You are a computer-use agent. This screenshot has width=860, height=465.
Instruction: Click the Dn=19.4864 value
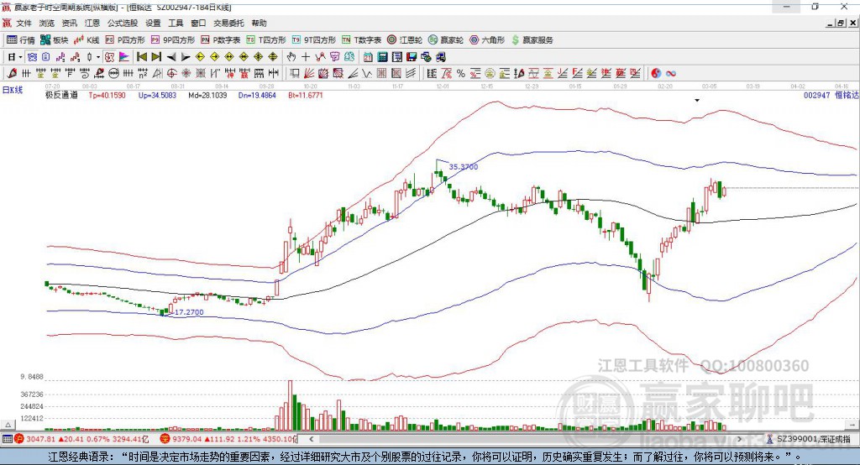(x=257, y=96)
